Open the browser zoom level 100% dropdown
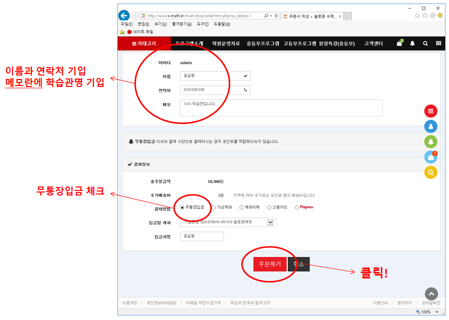Image resolution: width=449 pixels, height=320 pixels. point(437,312)
